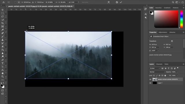Switch to the Patterns tab
Image resolution: width=185 pixels, height=104 pixels.
coord(175,8)
